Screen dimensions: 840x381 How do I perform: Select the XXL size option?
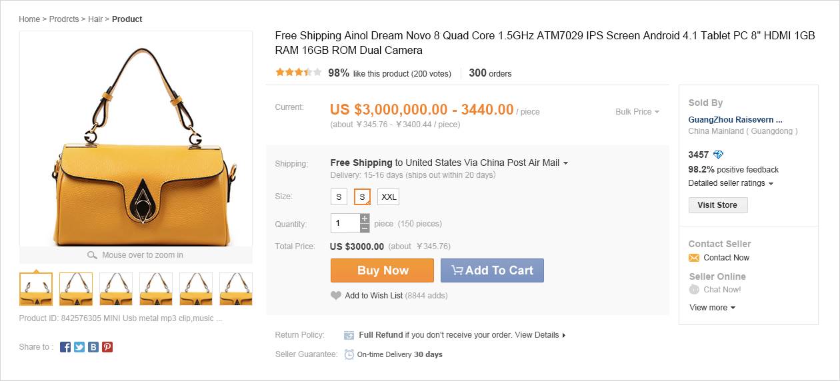coord(389,197)
